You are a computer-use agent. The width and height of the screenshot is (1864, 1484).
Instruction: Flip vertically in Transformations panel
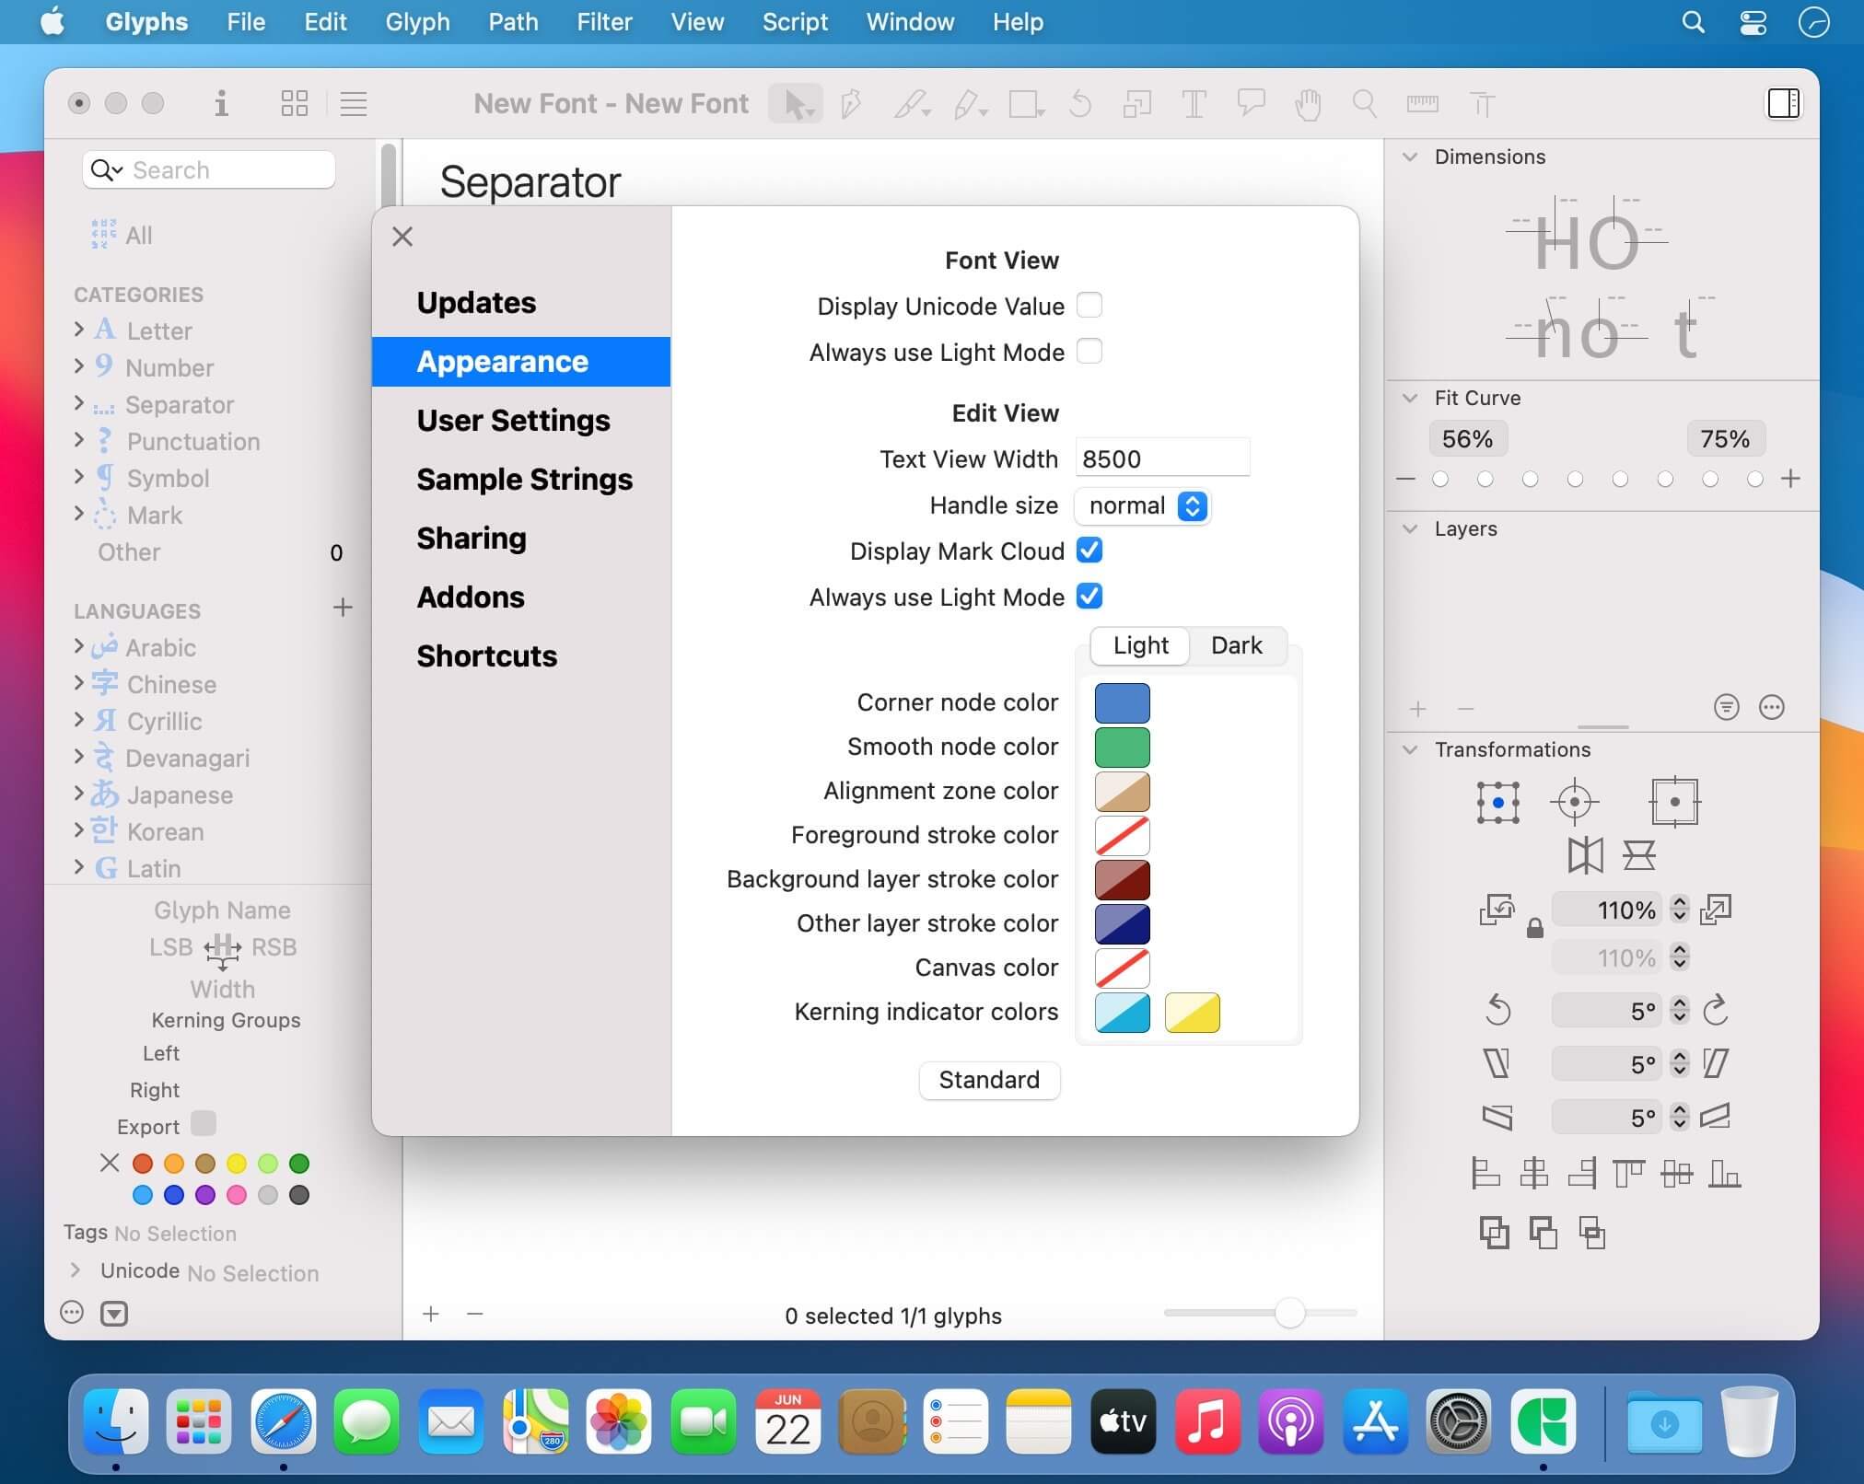[x=1639, y=855]
